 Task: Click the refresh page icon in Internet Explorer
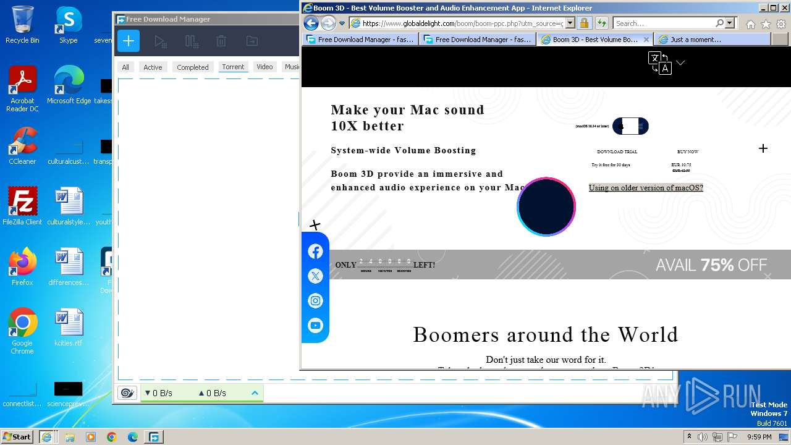coord(601,23)
